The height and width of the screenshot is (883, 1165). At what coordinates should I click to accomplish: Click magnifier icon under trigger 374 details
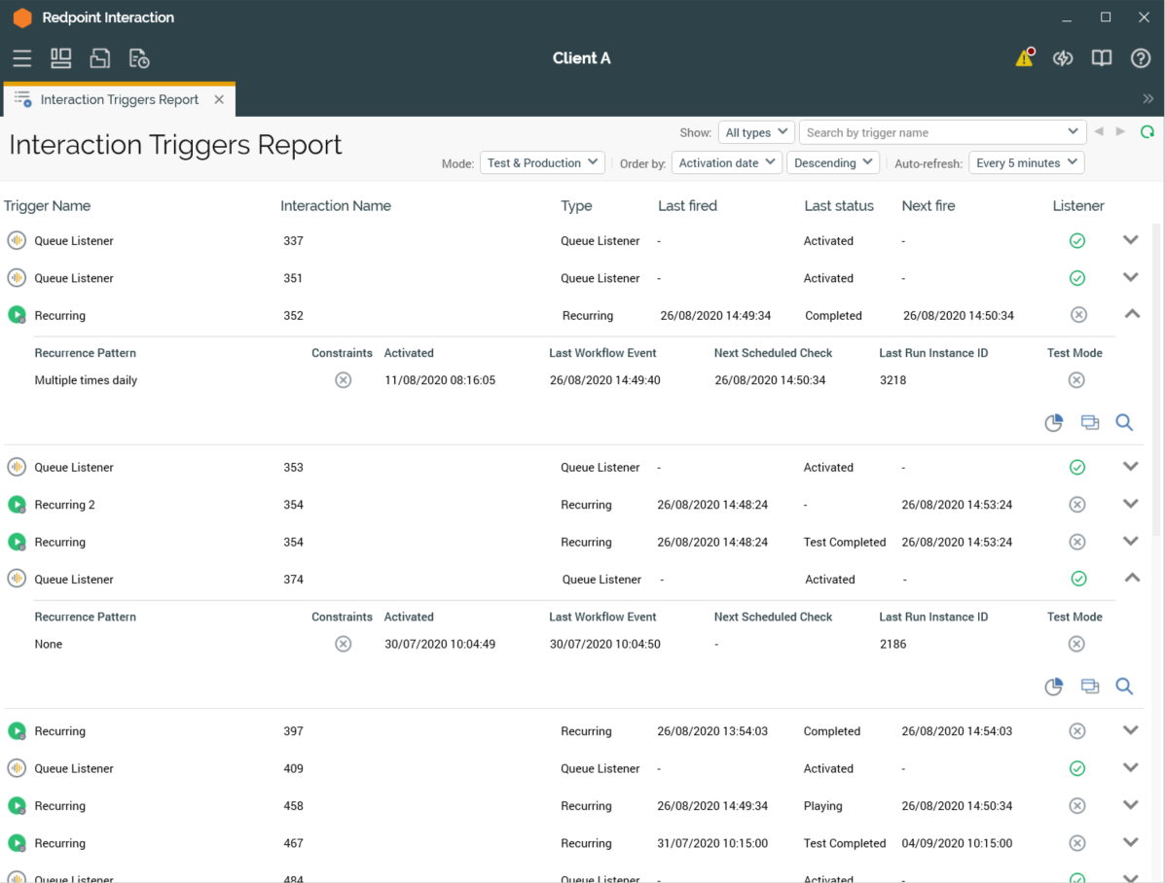[x=1124, y=687]
